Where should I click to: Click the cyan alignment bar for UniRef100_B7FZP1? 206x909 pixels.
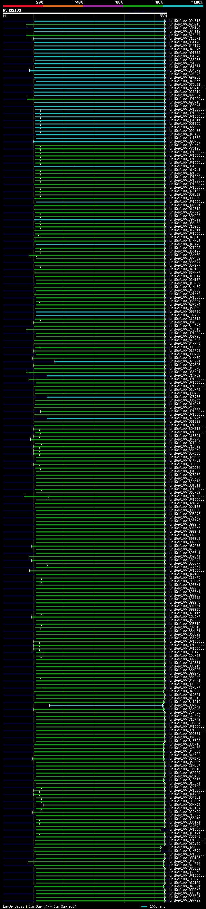pyautogui.click(x=110, y=361)
